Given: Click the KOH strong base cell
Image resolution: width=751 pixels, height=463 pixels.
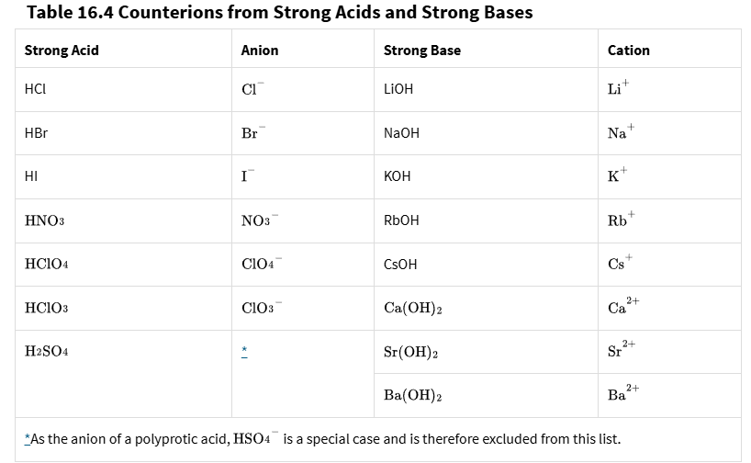Looking at the screenshot, I should tap(398, 176).
